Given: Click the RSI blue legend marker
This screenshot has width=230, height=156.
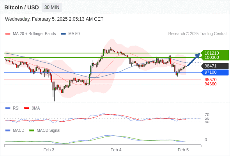Looking at the screenshot, I should point(8,108).
